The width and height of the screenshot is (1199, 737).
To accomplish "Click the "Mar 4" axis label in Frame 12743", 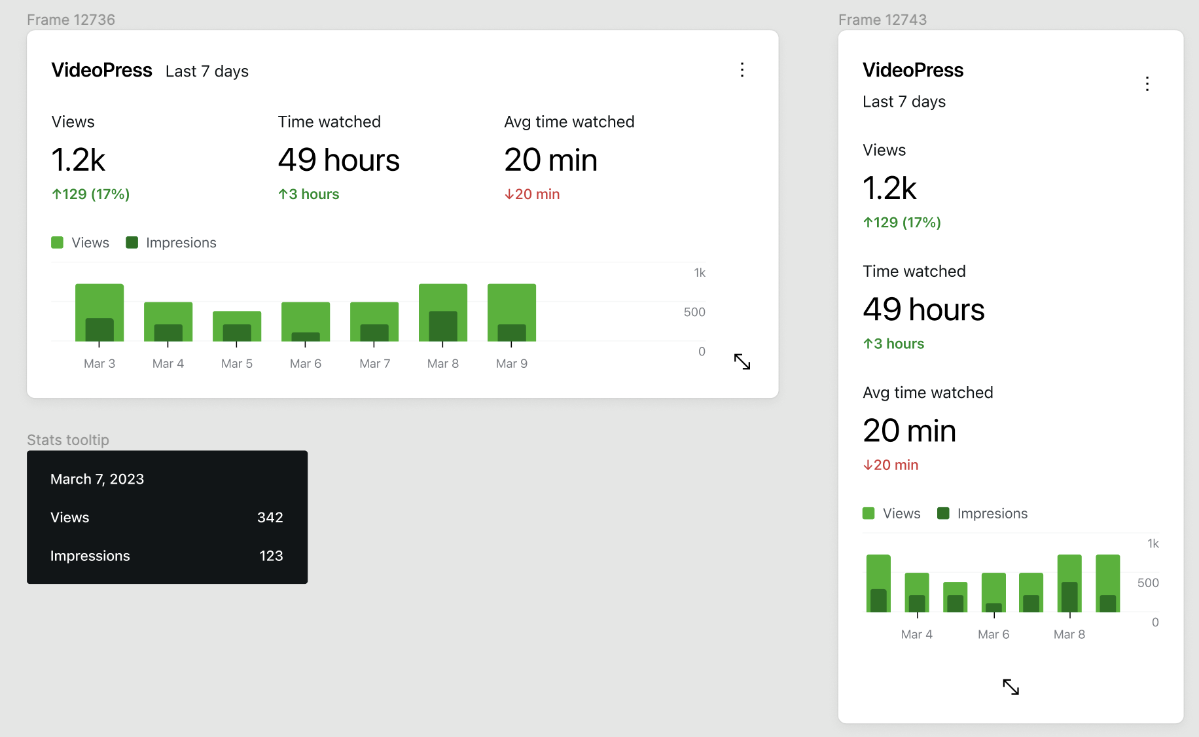I will tap(917, 635).
